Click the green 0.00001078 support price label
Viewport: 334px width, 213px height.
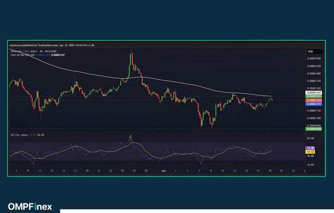314,129
